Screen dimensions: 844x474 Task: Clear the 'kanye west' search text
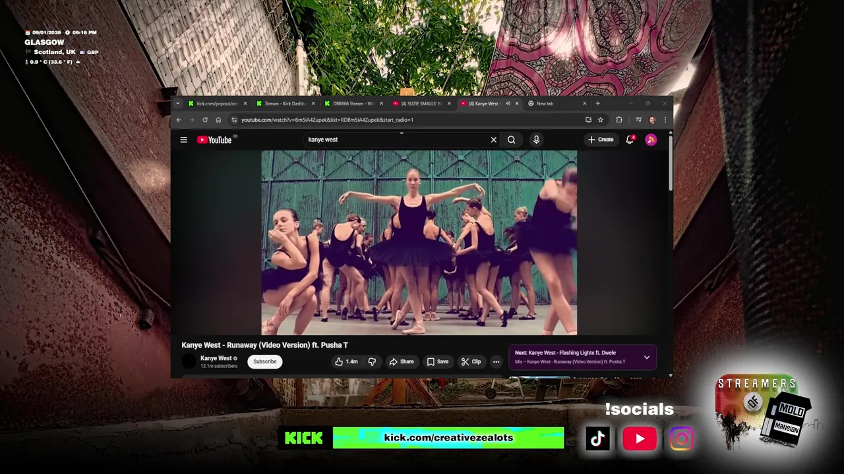[493, 140]
